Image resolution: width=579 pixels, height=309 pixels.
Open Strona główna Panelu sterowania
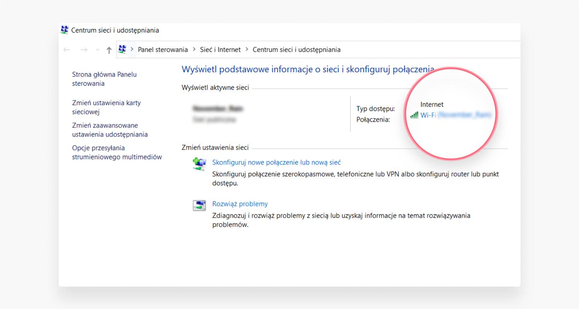[105, 79]
